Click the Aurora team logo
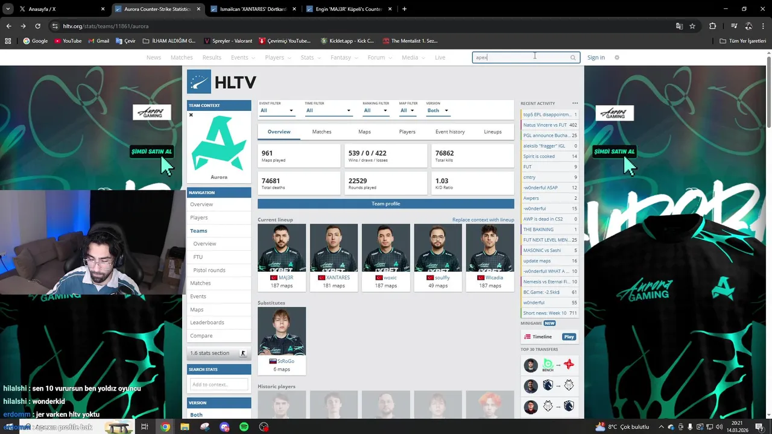 (219, 143)
